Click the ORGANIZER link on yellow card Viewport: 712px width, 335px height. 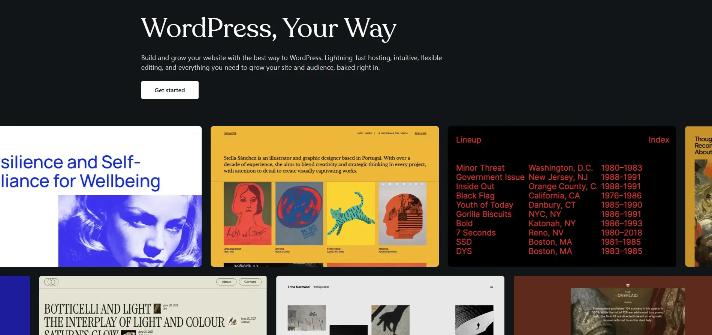(x=230, y=134)
